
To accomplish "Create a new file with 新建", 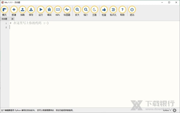I will (14, 11).
